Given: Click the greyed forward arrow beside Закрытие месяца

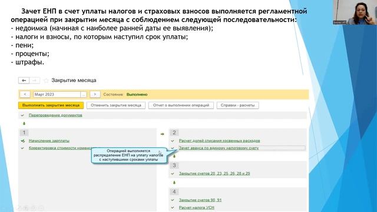Looking at the screenshot, I should [35, 80].
